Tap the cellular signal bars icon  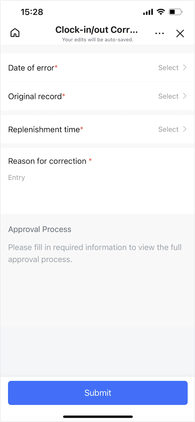(148, 12)
